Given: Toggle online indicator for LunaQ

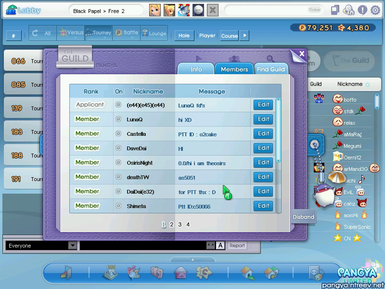Looking at the screenshot, I should point(118,119).
